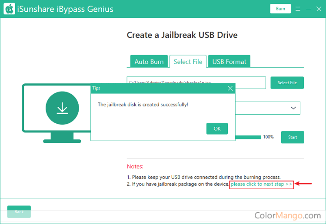Minimize the iBypass Genius window
This screenshot has width=326, height=224.
click(x=308, y=9)
